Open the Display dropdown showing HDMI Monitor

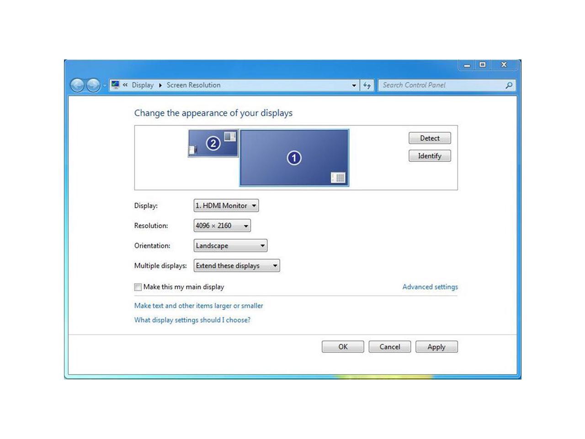click(226, 206)
